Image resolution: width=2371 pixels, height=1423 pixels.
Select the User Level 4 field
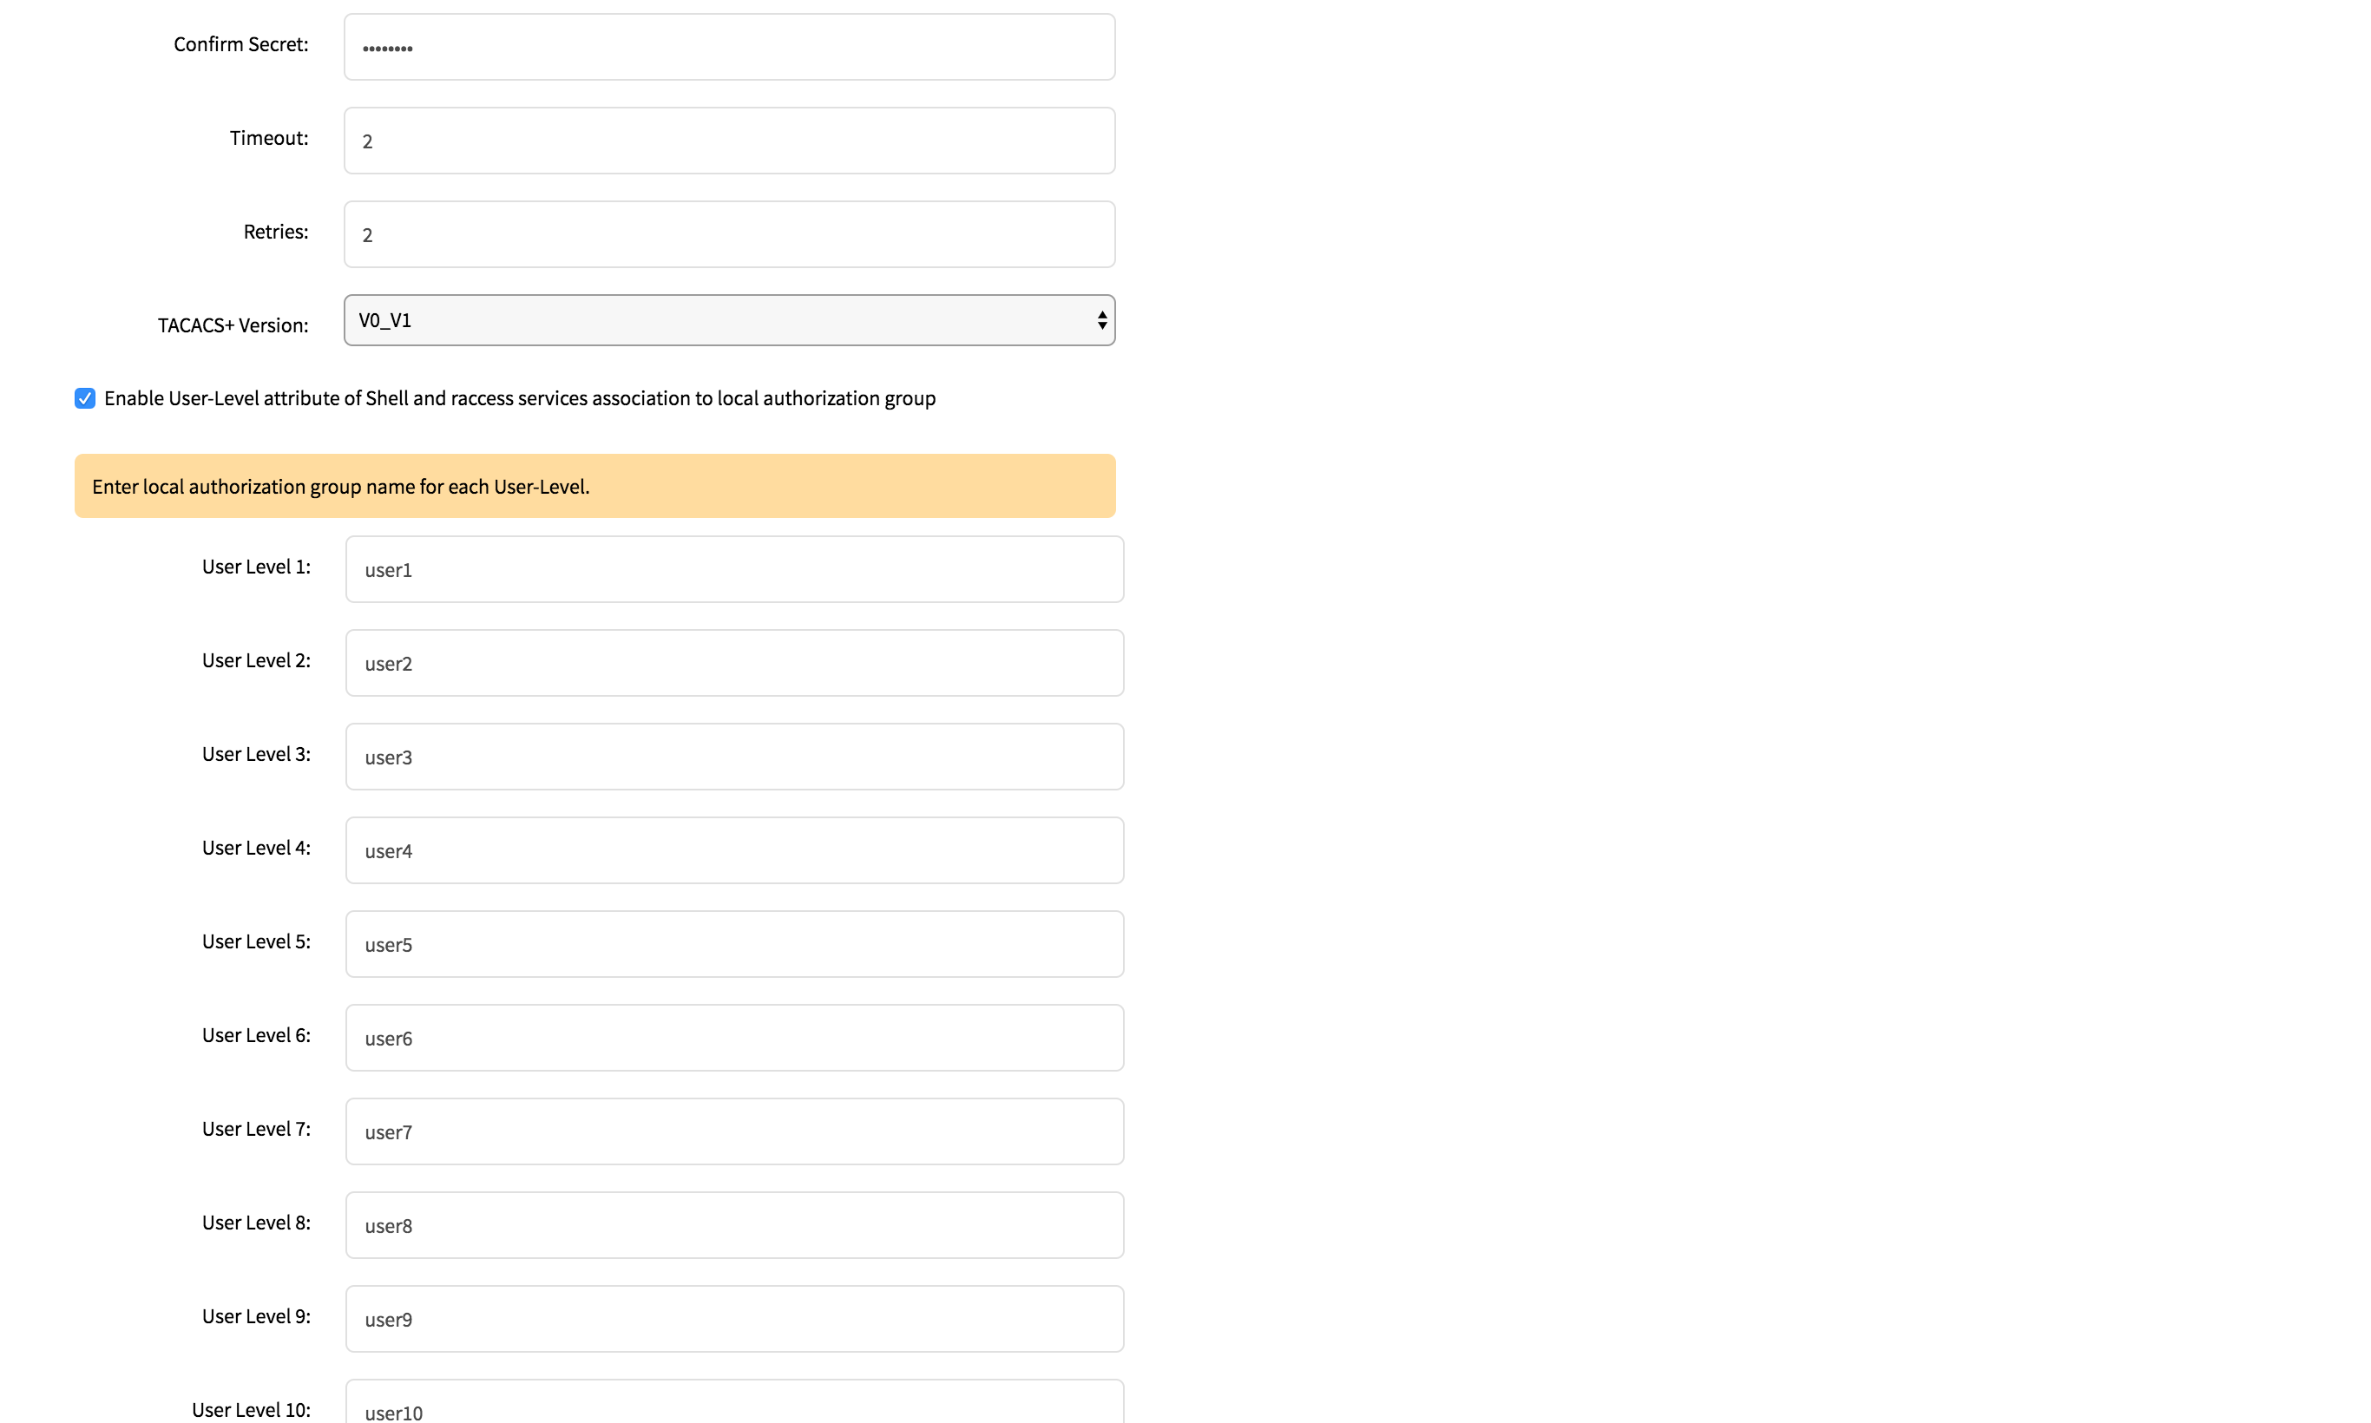click(735, 851)
